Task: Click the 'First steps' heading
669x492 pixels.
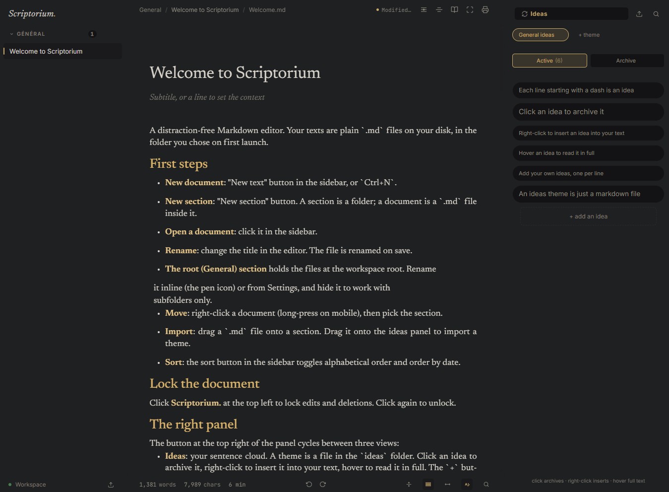Action: (179, 164)
